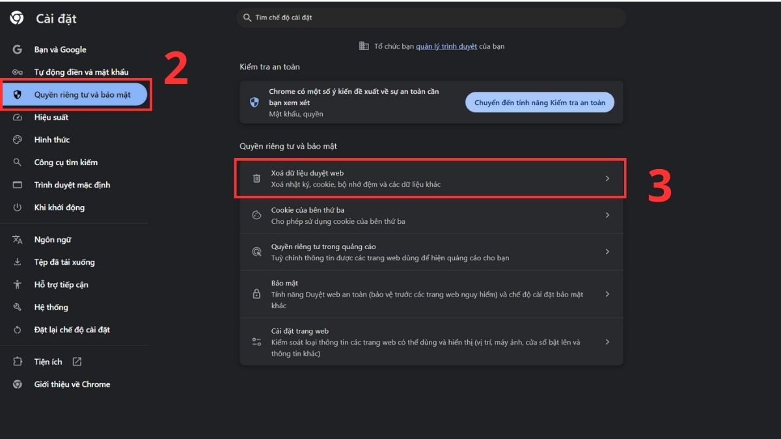The height and width of the screenshot is (439, 781).
Task: Click the key icon for Tự động điền
Action: click(18, 72)
